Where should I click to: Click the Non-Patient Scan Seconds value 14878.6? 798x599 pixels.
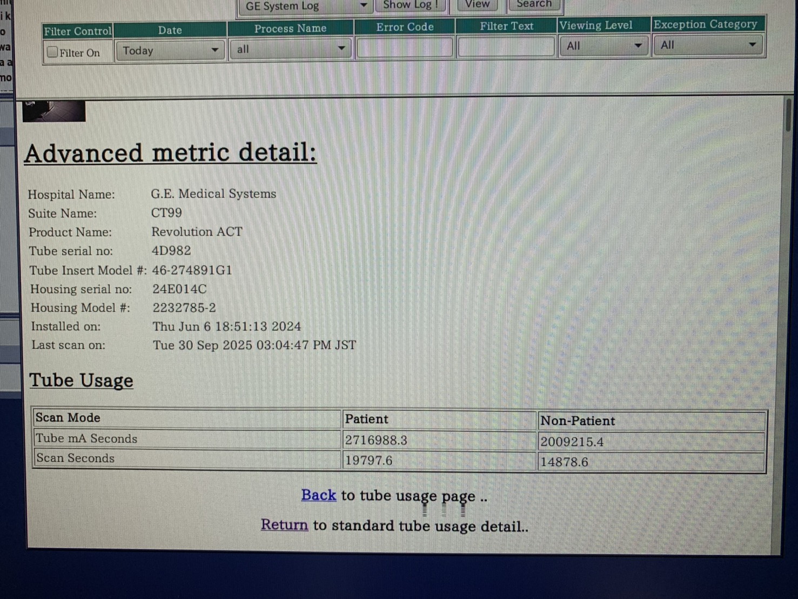click(x=564, y=462)
